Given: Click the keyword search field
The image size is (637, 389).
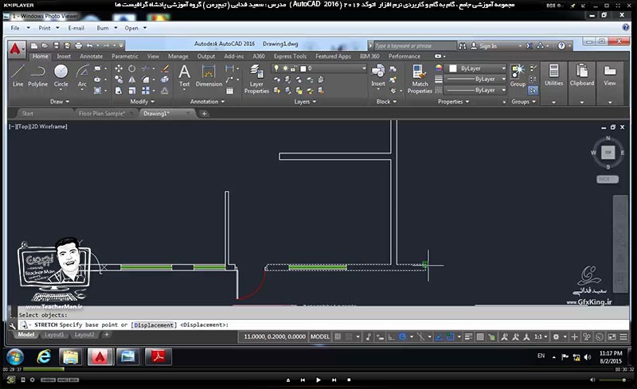Looking at the screenshot, I should click(415, 46).
